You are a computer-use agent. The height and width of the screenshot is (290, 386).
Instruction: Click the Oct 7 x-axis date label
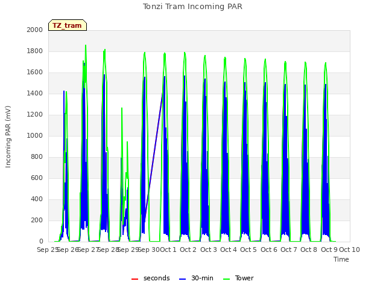pyautogui.click(x=289, y=250)
